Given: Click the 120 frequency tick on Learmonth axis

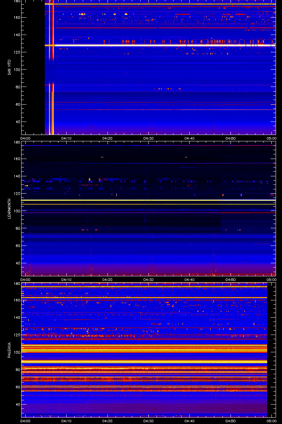Looking at the screenshot, I should tap(17, 194).
